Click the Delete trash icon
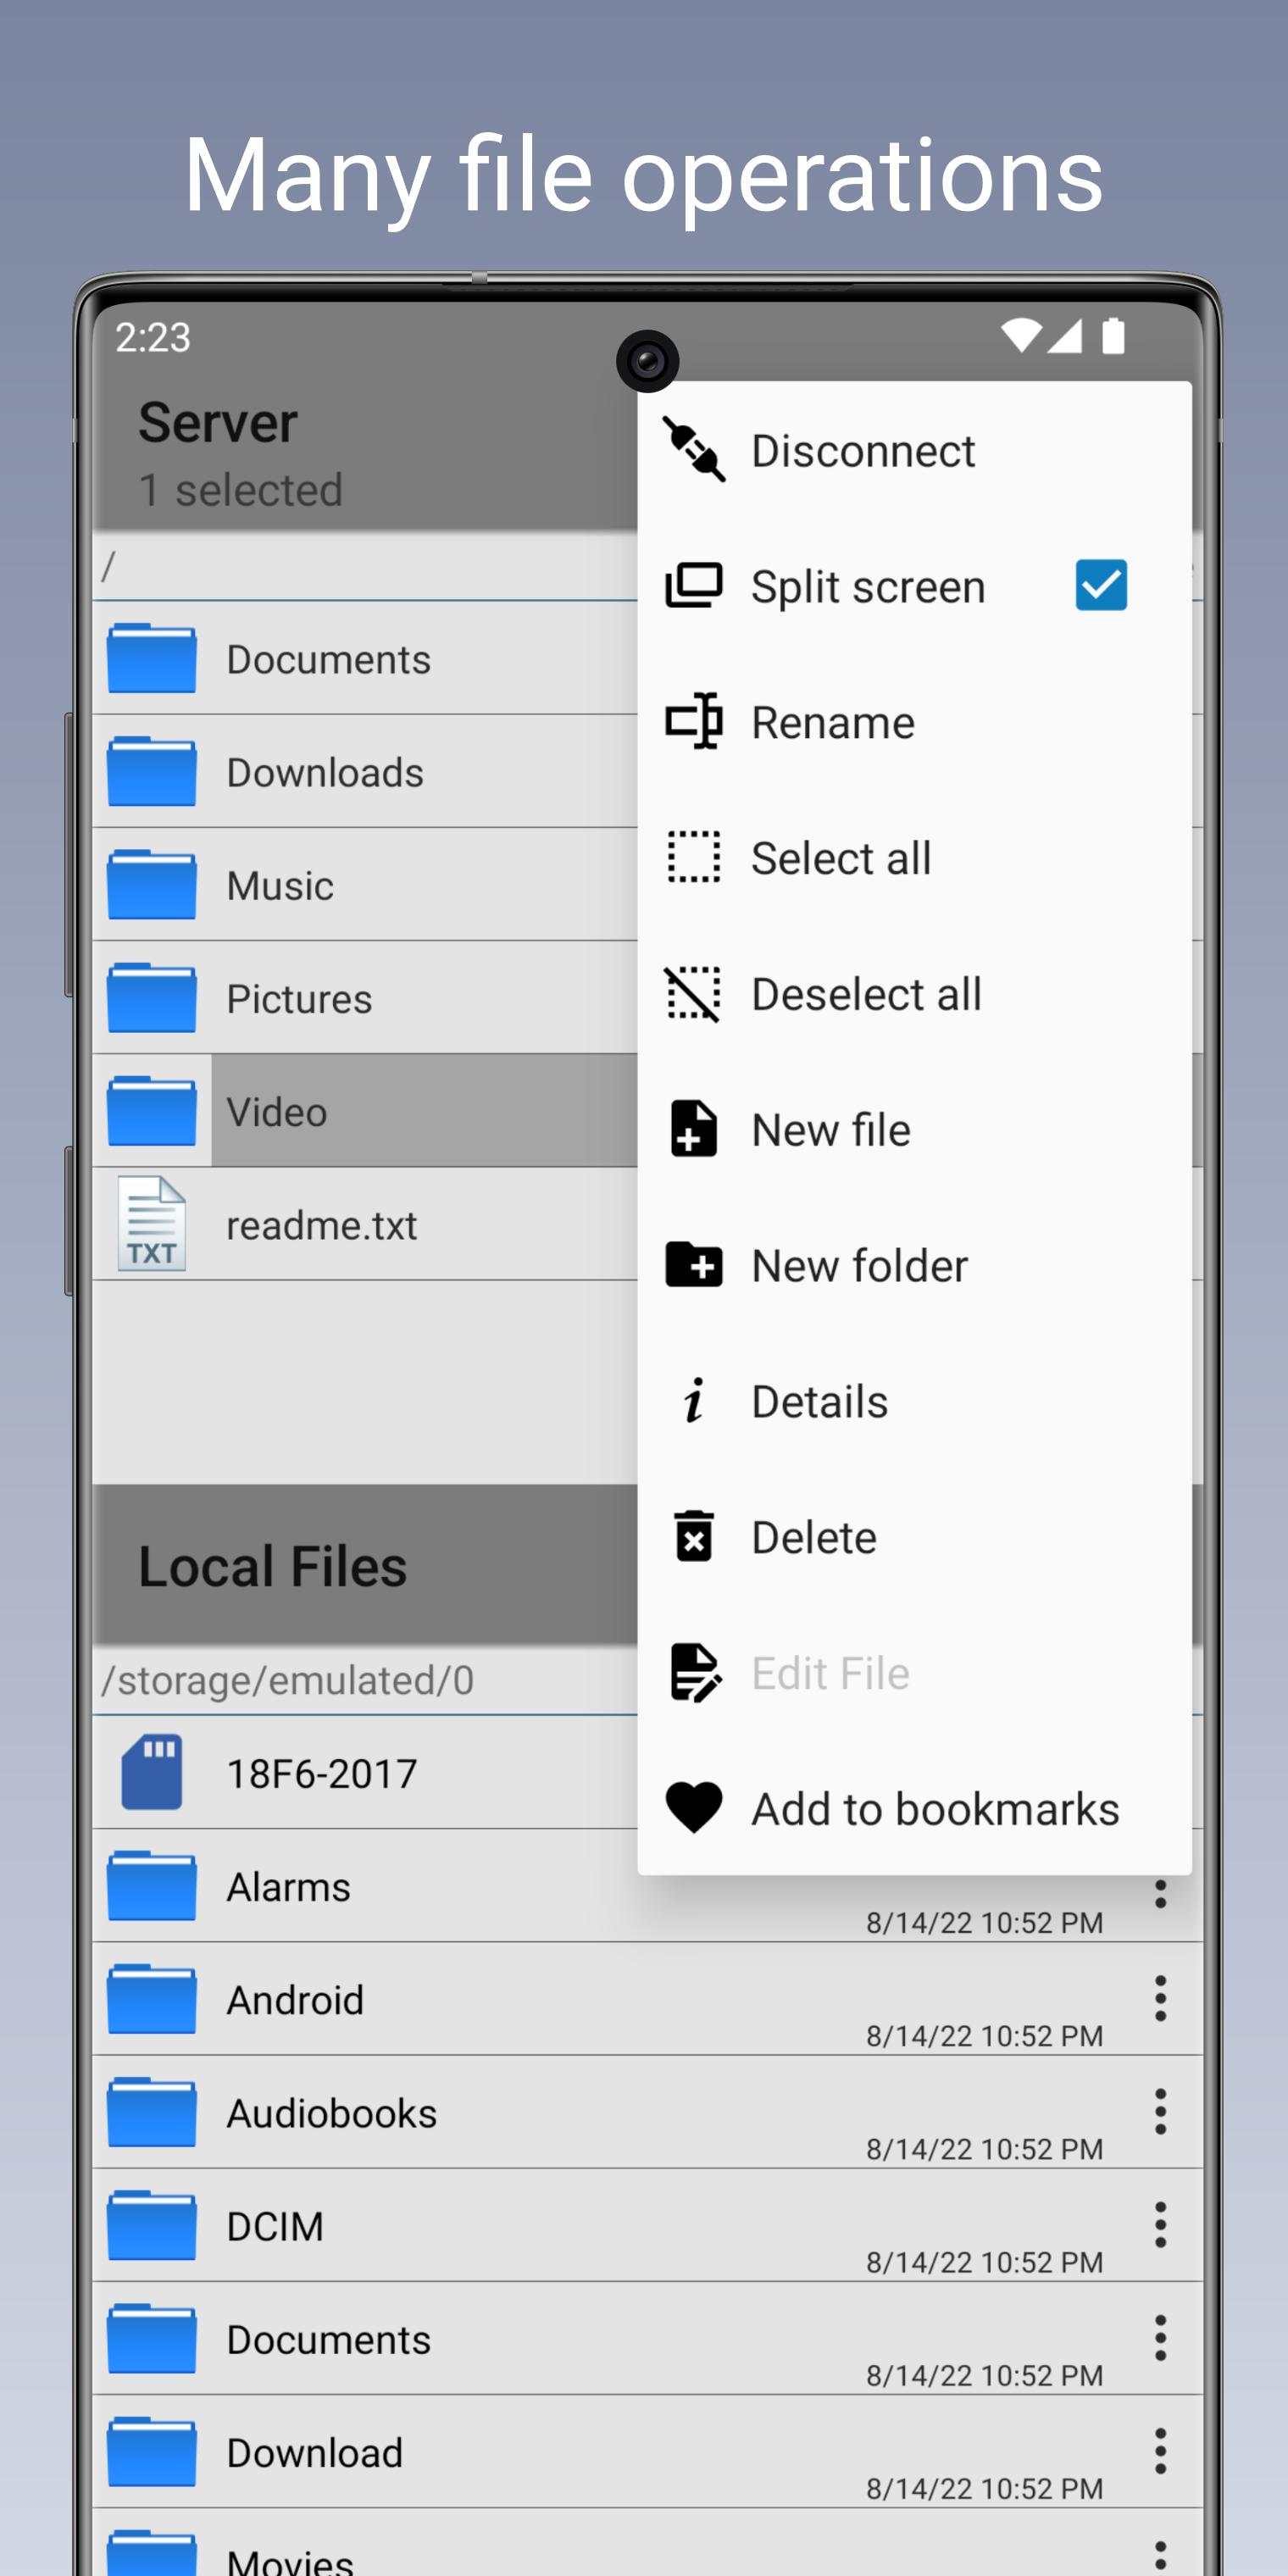 693,1536
